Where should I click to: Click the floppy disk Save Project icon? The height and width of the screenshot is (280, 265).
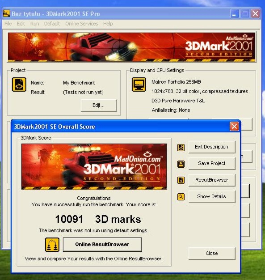[x=181, y=164]
